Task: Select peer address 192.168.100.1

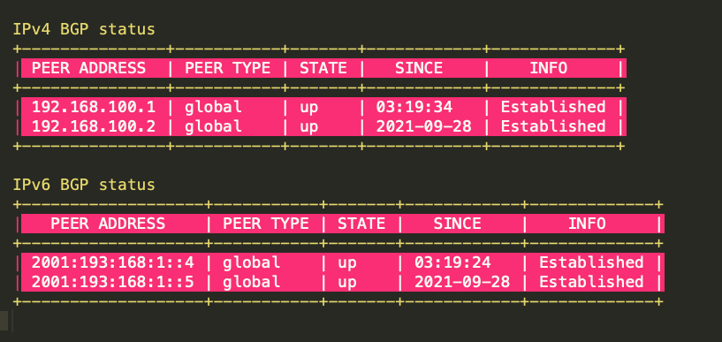Action: point(94,107)
